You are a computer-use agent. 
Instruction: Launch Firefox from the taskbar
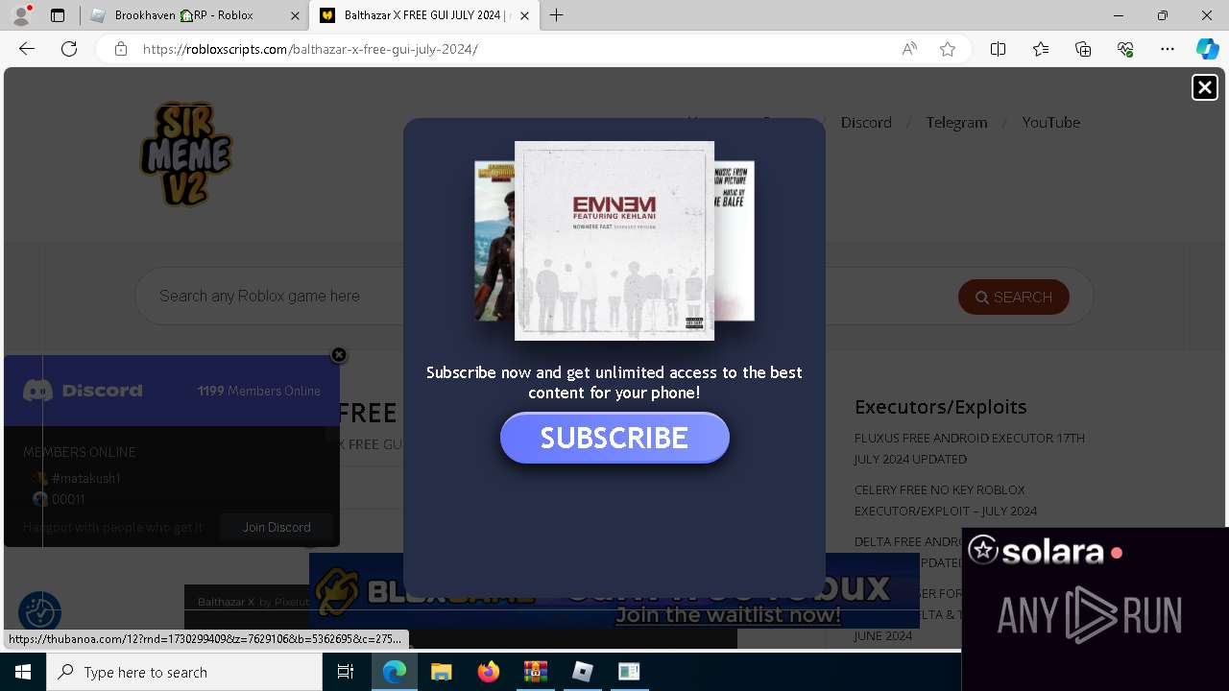(489, 672)
